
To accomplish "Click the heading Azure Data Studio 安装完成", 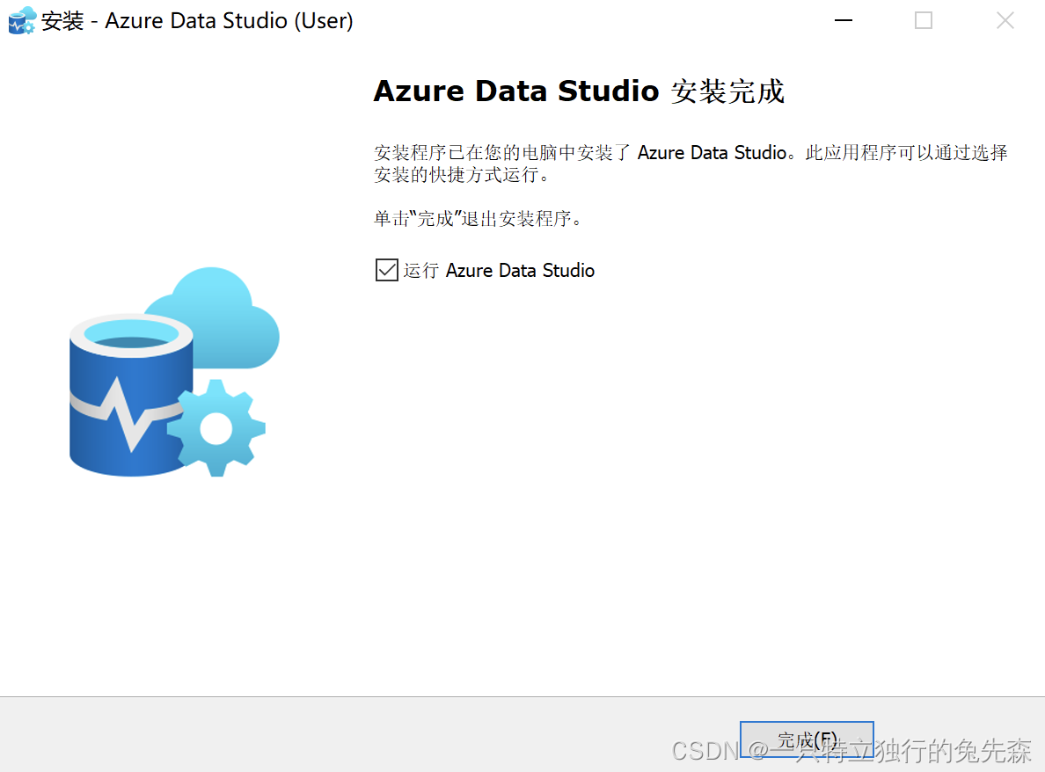I will pos(579,91).
